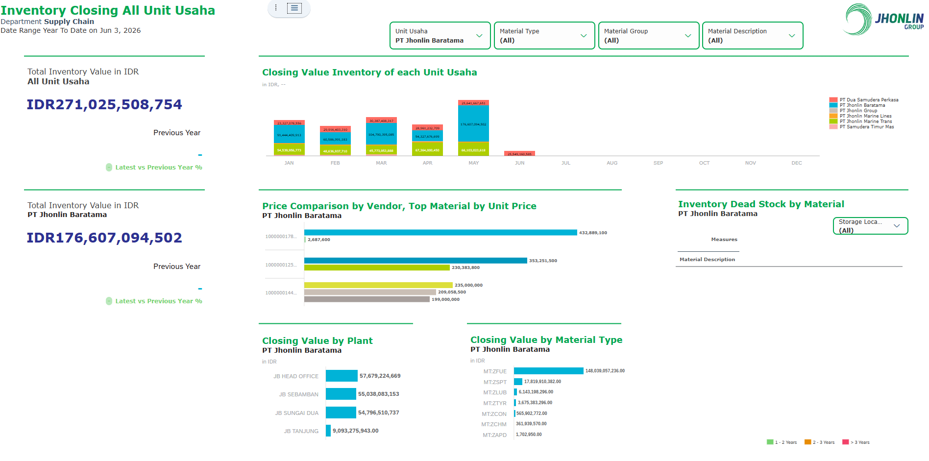Image resolution: width=929 pixels, height=461 pixels.
Task: Click the MAR red top bar segment
Action: click(381, 121)
